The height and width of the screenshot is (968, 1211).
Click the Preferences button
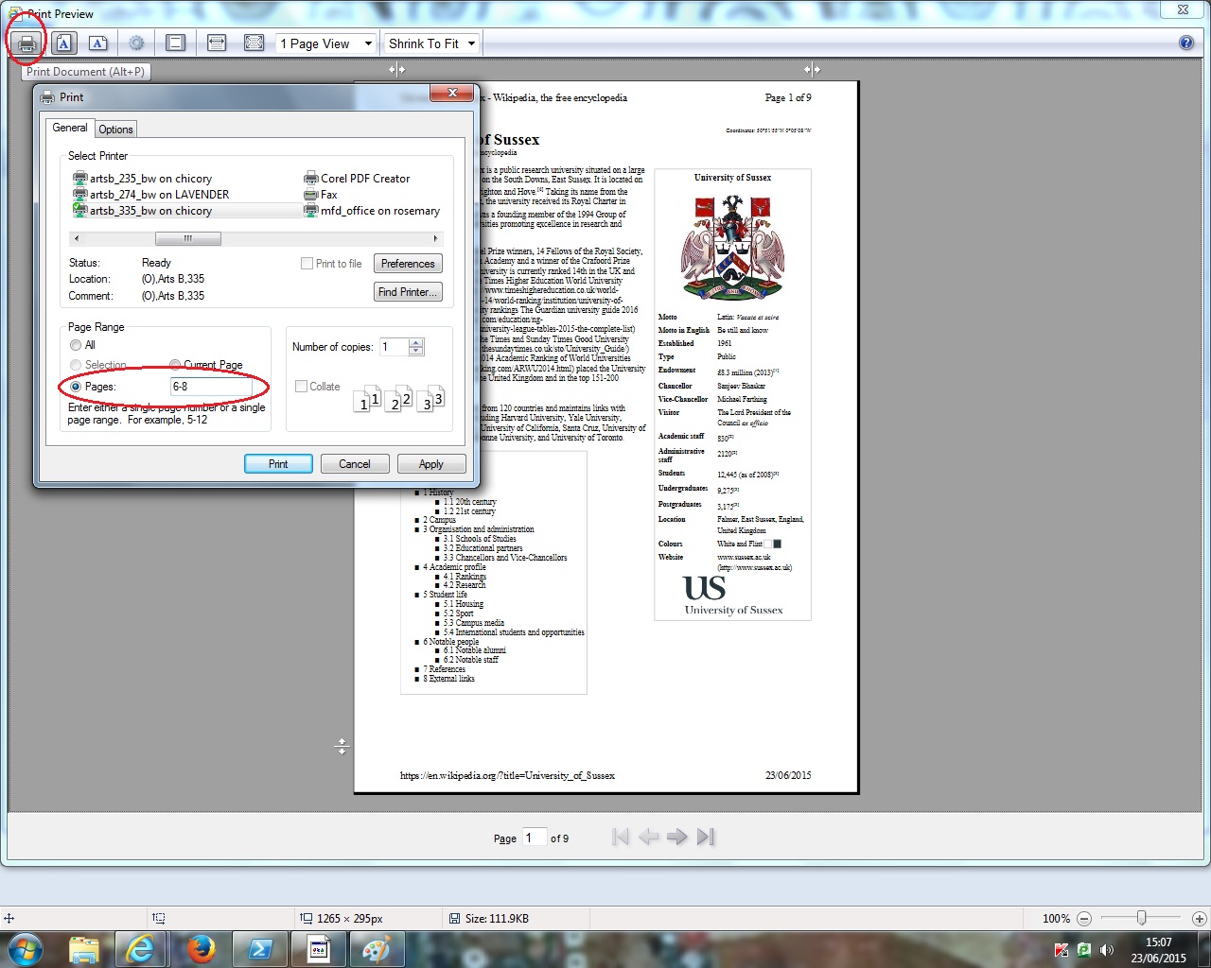408,264
